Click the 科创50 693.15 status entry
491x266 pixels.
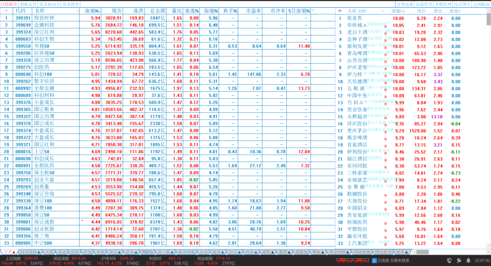point(166,258)
